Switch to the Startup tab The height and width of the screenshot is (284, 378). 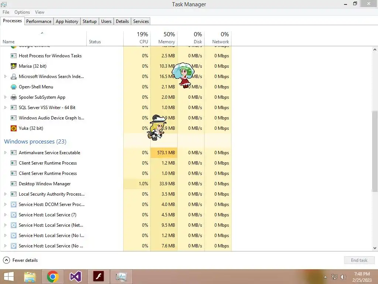[89, 21]
